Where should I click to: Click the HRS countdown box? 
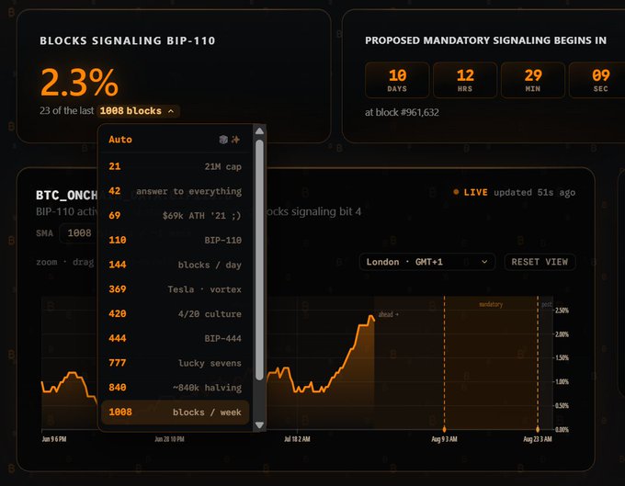pos(465,80)
